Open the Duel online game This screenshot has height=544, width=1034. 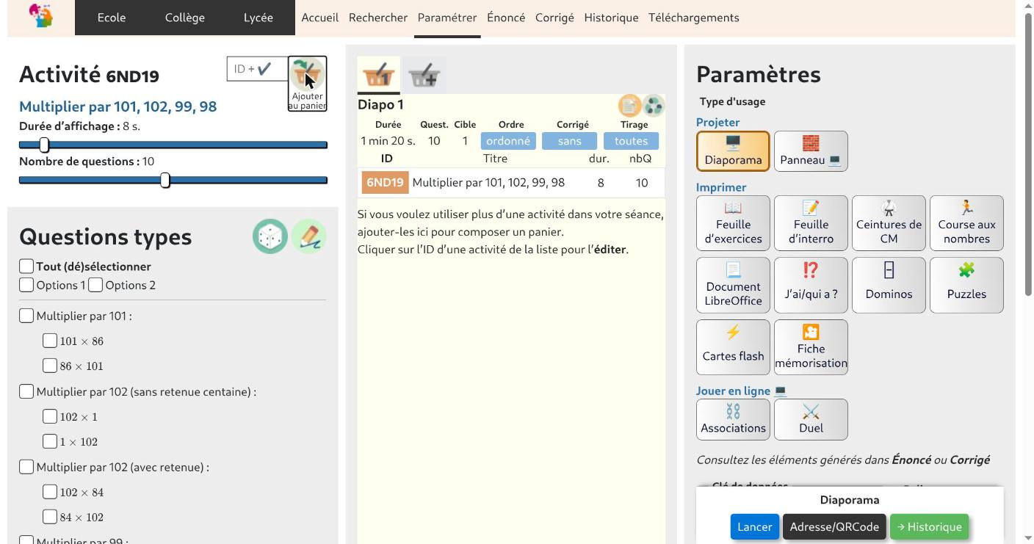[811, 419]
